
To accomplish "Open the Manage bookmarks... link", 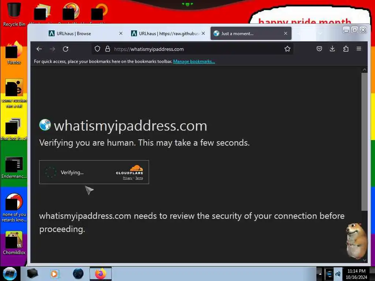I will tap(194, 61).
